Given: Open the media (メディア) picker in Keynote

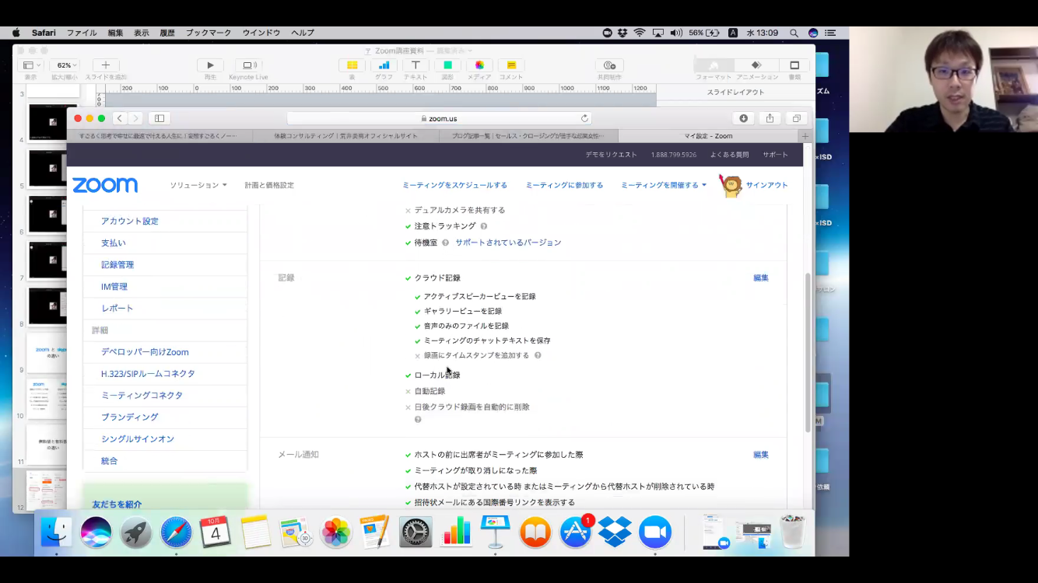Looking at the screenshot, I should tap(479, 65).
